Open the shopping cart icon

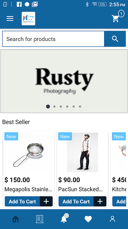point(116,18)
